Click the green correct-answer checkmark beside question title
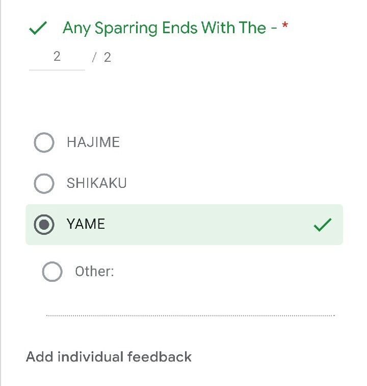This screenshot has width=367, height=386. [39, 28]
